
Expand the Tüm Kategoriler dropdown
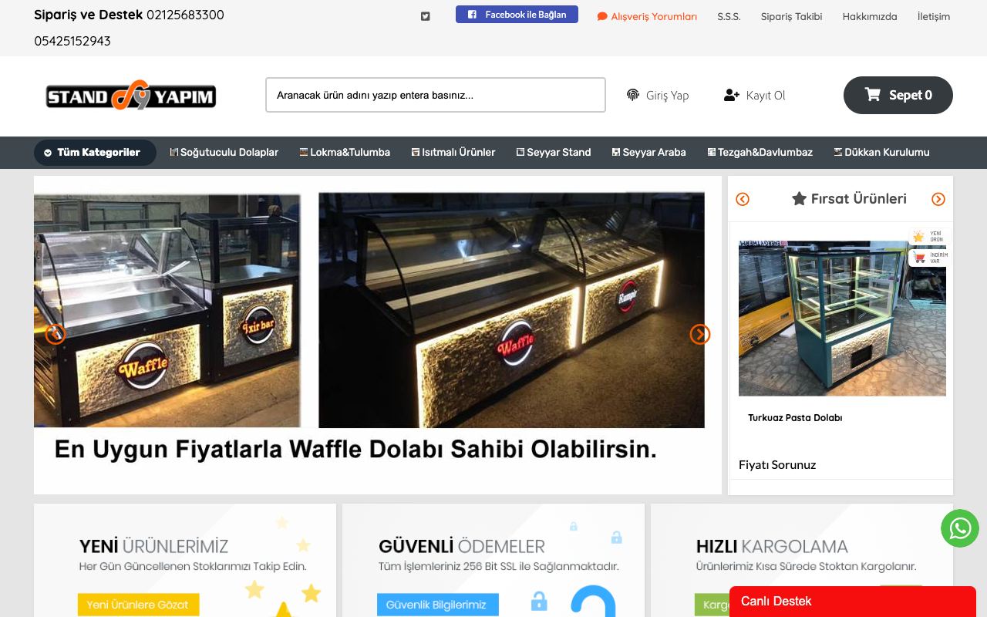pos(95,153)
